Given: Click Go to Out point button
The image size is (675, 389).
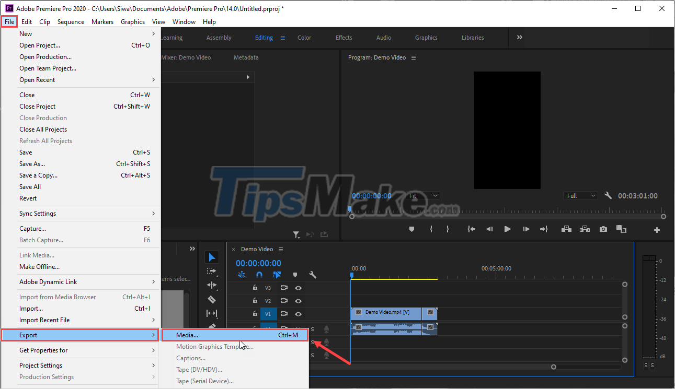Looking at the screenshot, I should [x=544, y=229].
